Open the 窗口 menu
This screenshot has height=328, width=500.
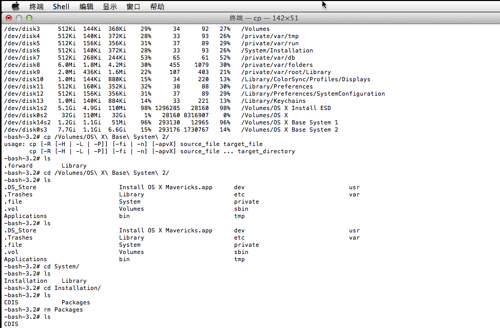tap(133, 6)
